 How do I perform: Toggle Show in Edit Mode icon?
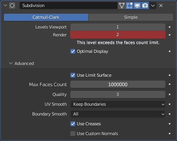pyautogui.click(x=129, y=5)
